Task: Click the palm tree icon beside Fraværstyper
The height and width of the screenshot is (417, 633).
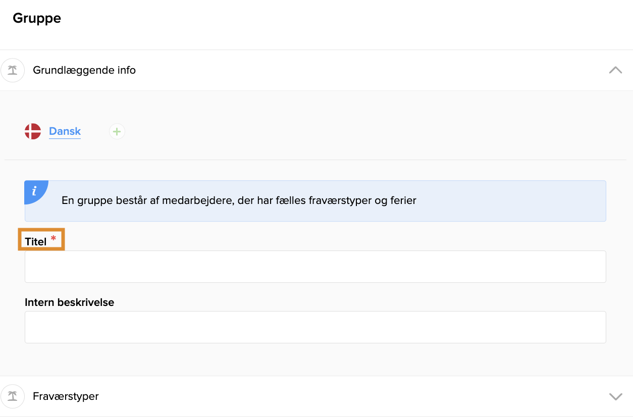Action: [13, 396]
